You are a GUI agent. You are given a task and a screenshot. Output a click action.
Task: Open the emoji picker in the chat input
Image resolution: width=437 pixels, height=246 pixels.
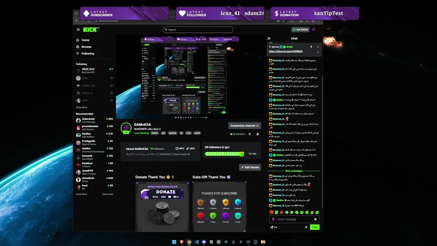pyautogui.click(x=315, y=219)
